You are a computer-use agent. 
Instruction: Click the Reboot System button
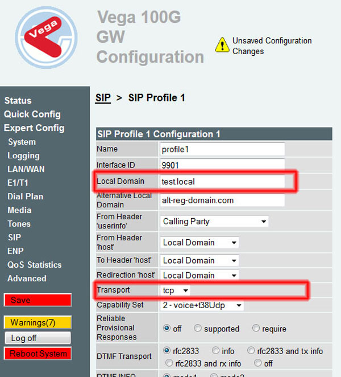click(x=38, y=354)
